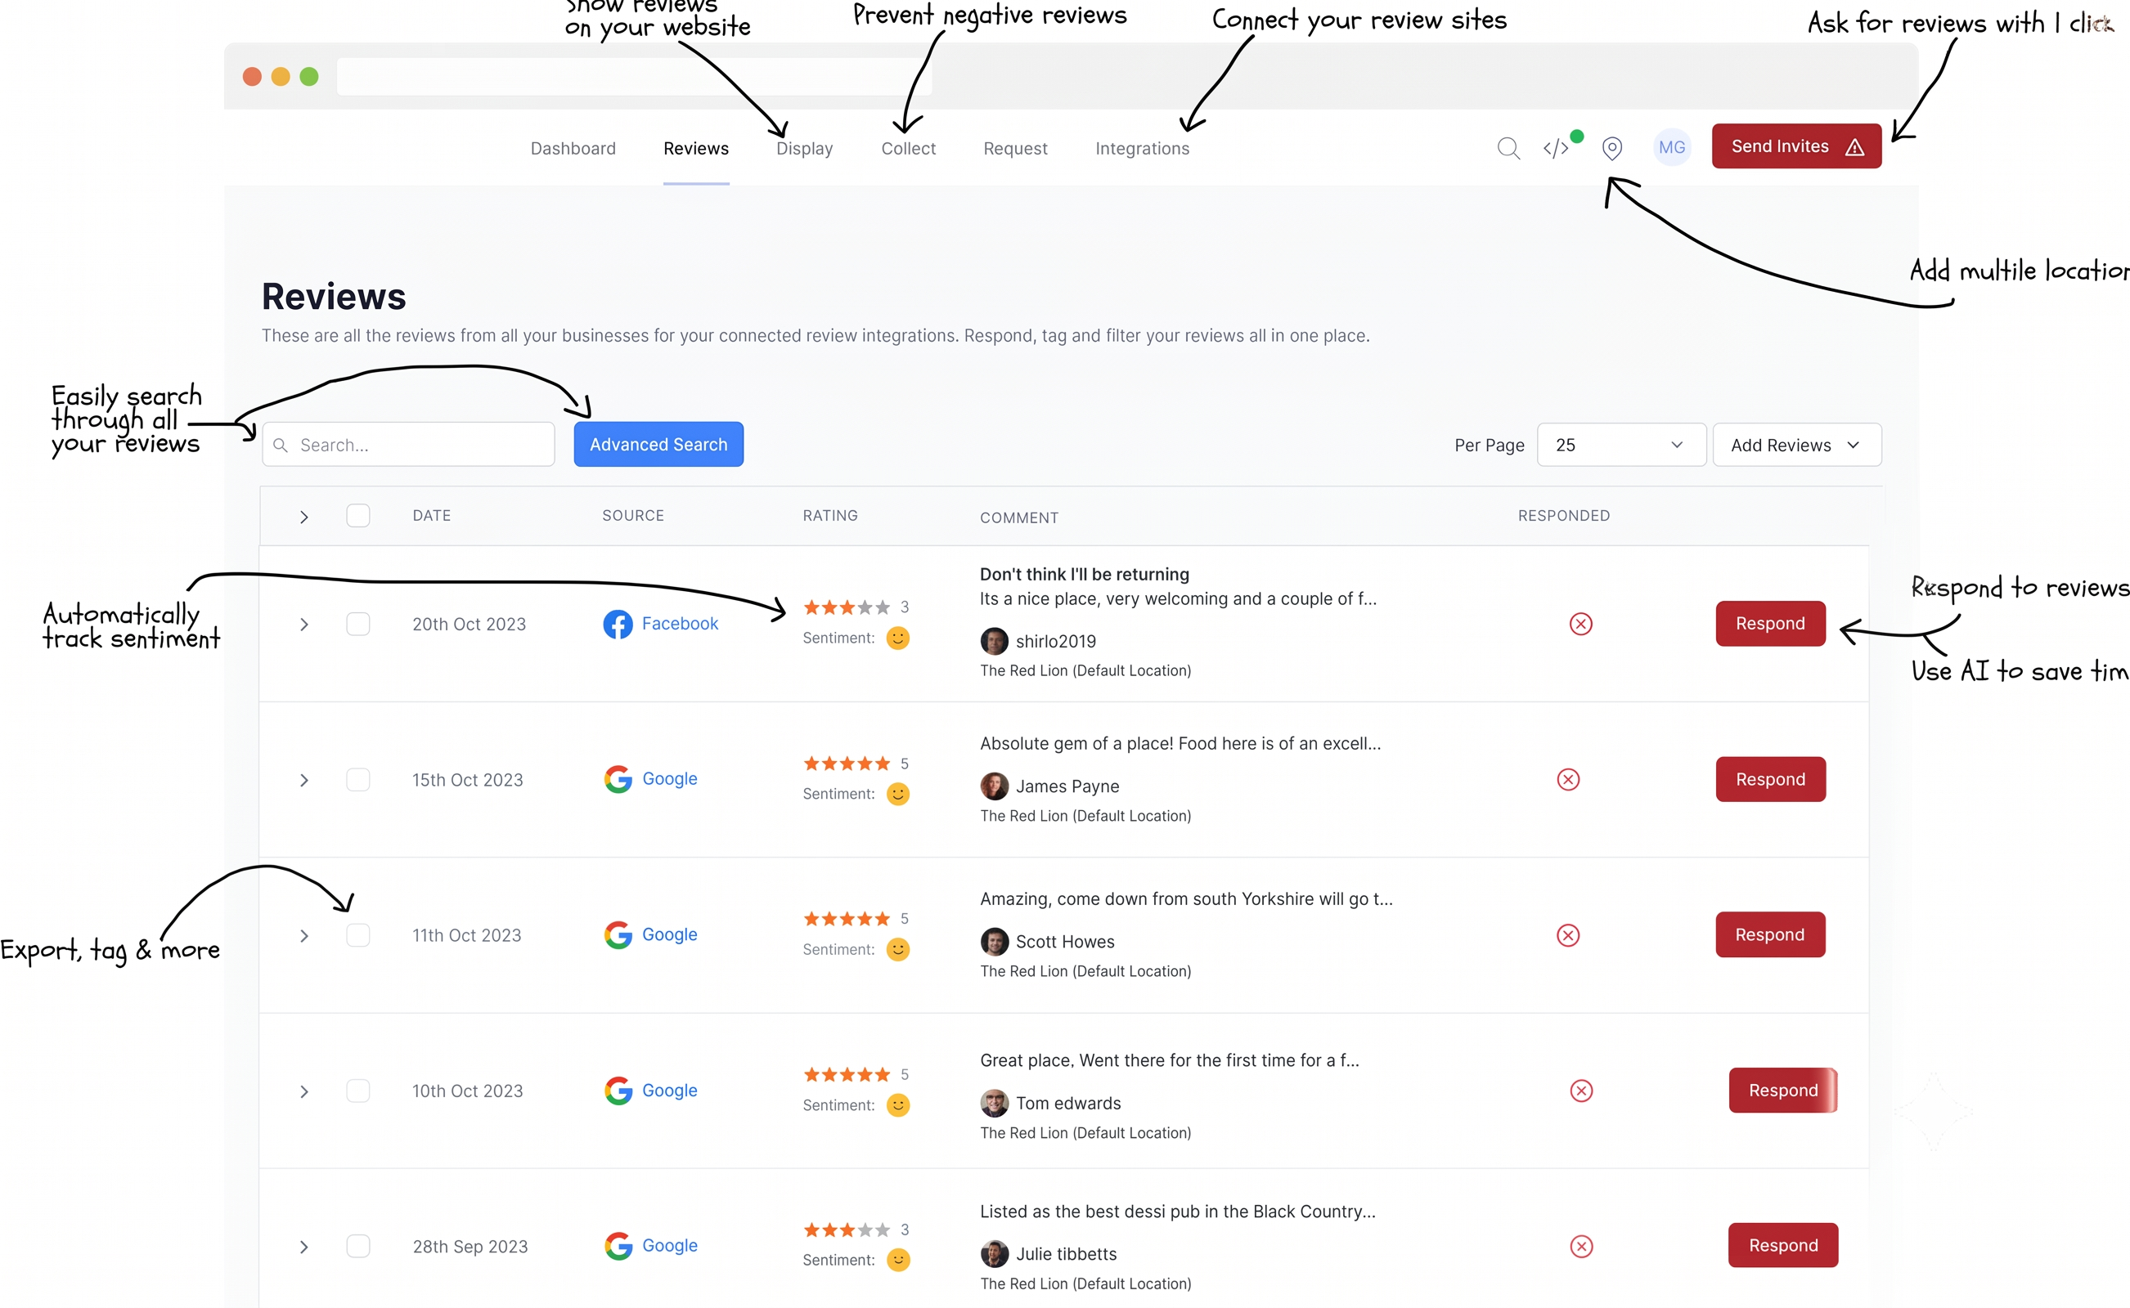The width and height of the screenshot is (2130, 1308).
Task: Select the 20th Oct 2023 review checkbox
Action: click(357, 624)
